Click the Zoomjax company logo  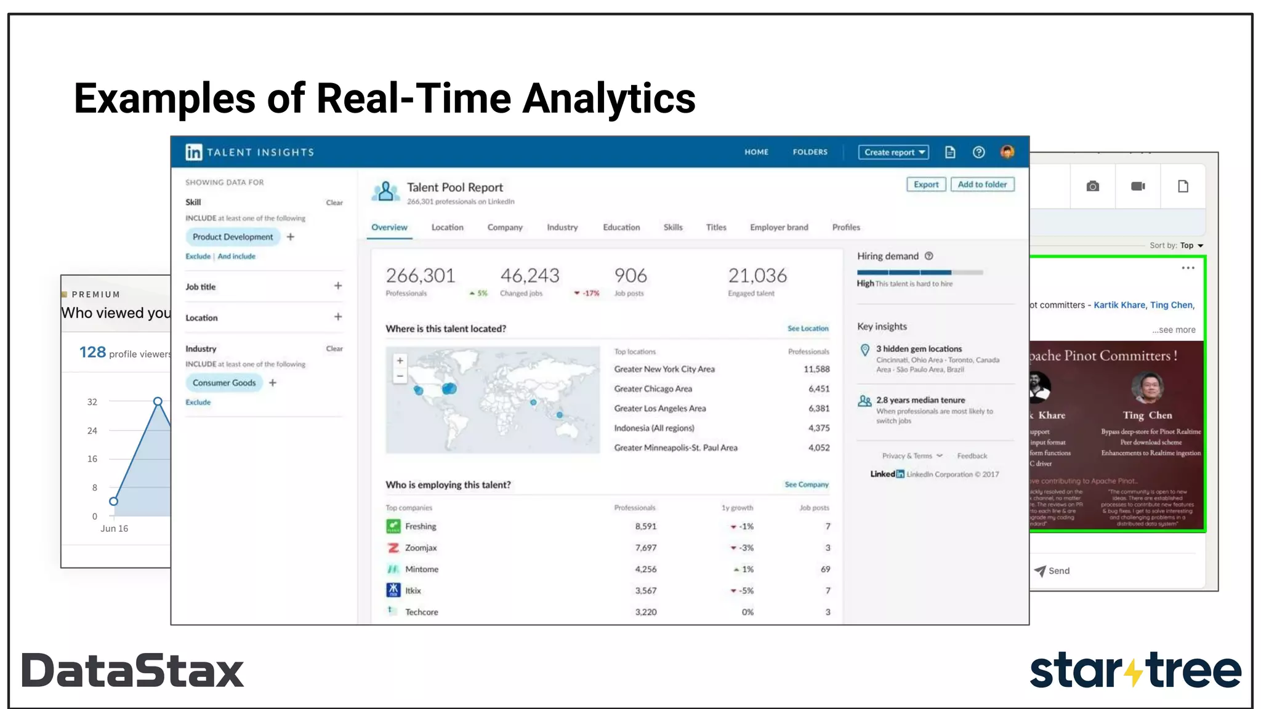393,548
